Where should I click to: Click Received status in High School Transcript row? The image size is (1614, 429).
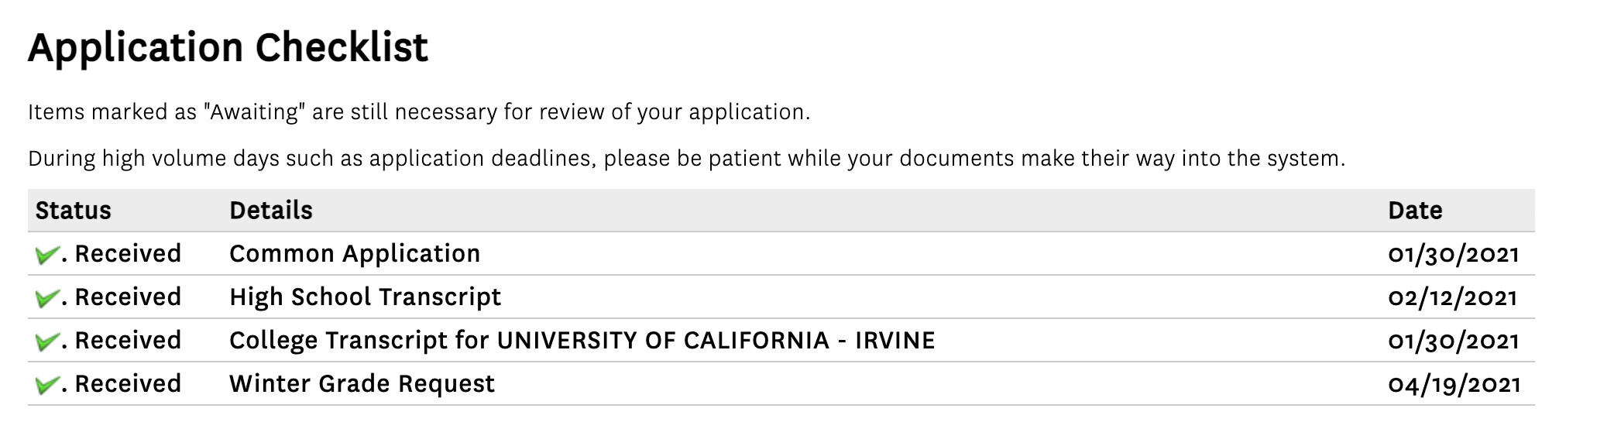128,297
